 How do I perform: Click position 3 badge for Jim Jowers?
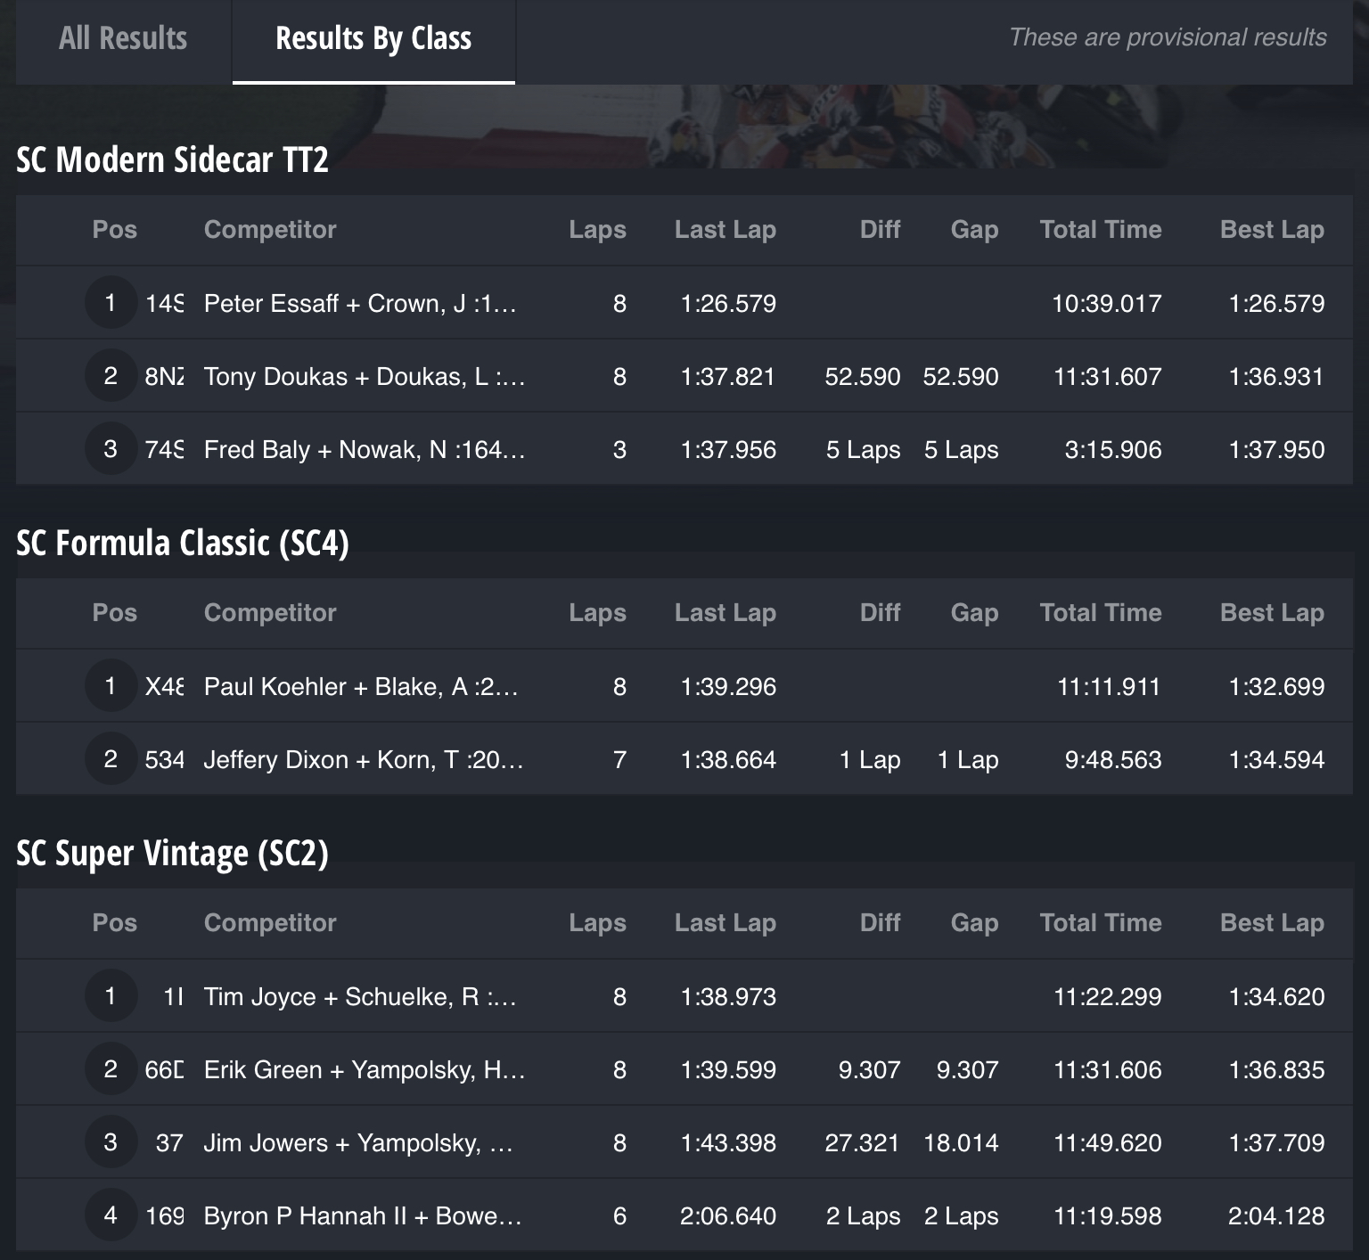pyautogui.click(x=111, y=1142)
